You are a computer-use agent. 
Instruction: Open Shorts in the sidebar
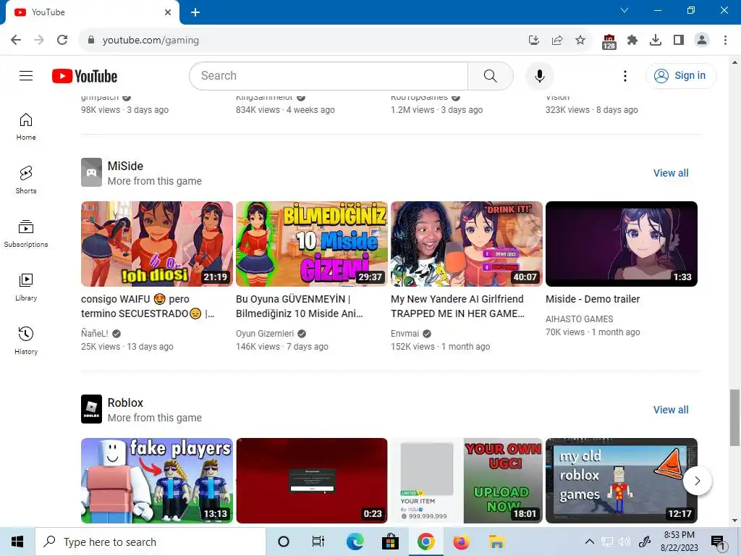point(26,180)
